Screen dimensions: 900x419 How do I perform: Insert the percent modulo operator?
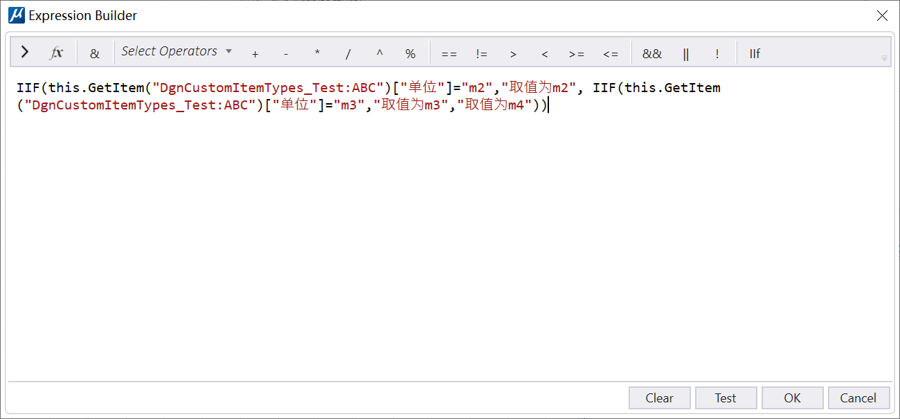coord(411,53)
